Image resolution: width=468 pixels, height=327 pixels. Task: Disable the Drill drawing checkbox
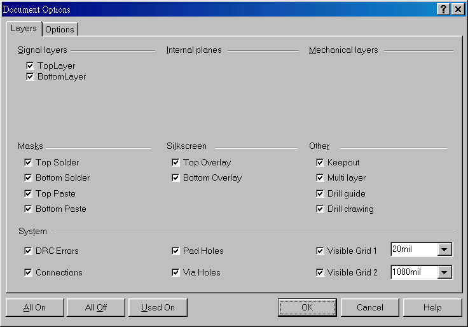[x=320, y=209]
